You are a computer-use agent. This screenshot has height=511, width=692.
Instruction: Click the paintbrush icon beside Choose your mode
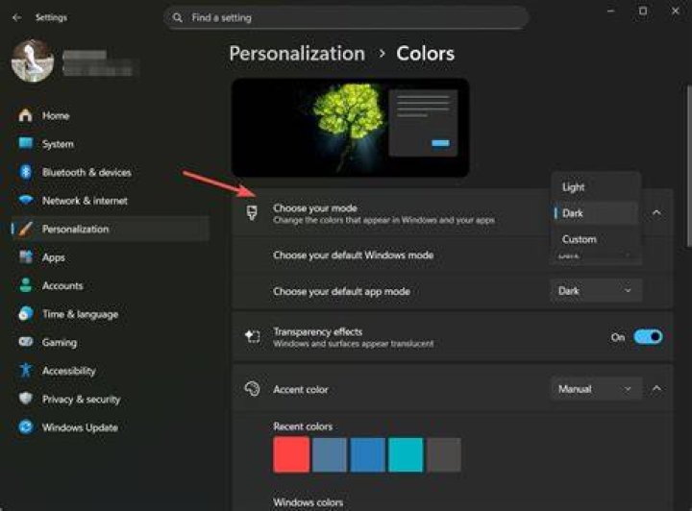[252, 213]
